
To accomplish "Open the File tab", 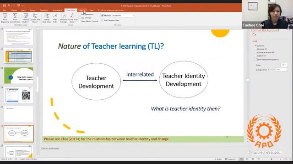I will [x=5, y=10].
